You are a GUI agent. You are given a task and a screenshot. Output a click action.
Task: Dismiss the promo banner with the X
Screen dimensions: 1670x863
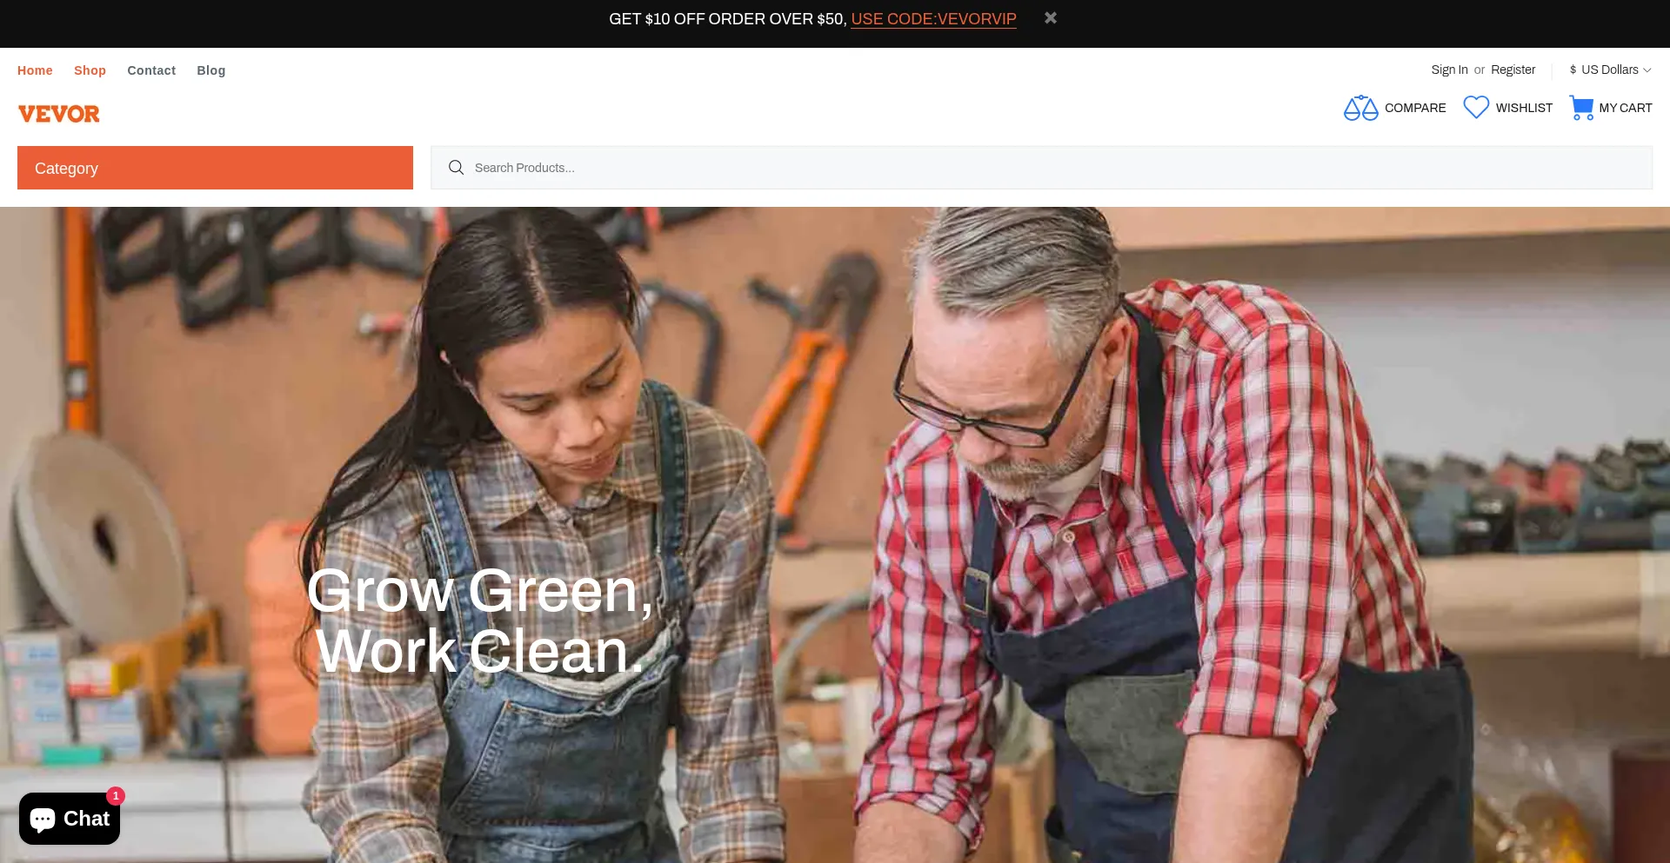(1051, 17)
